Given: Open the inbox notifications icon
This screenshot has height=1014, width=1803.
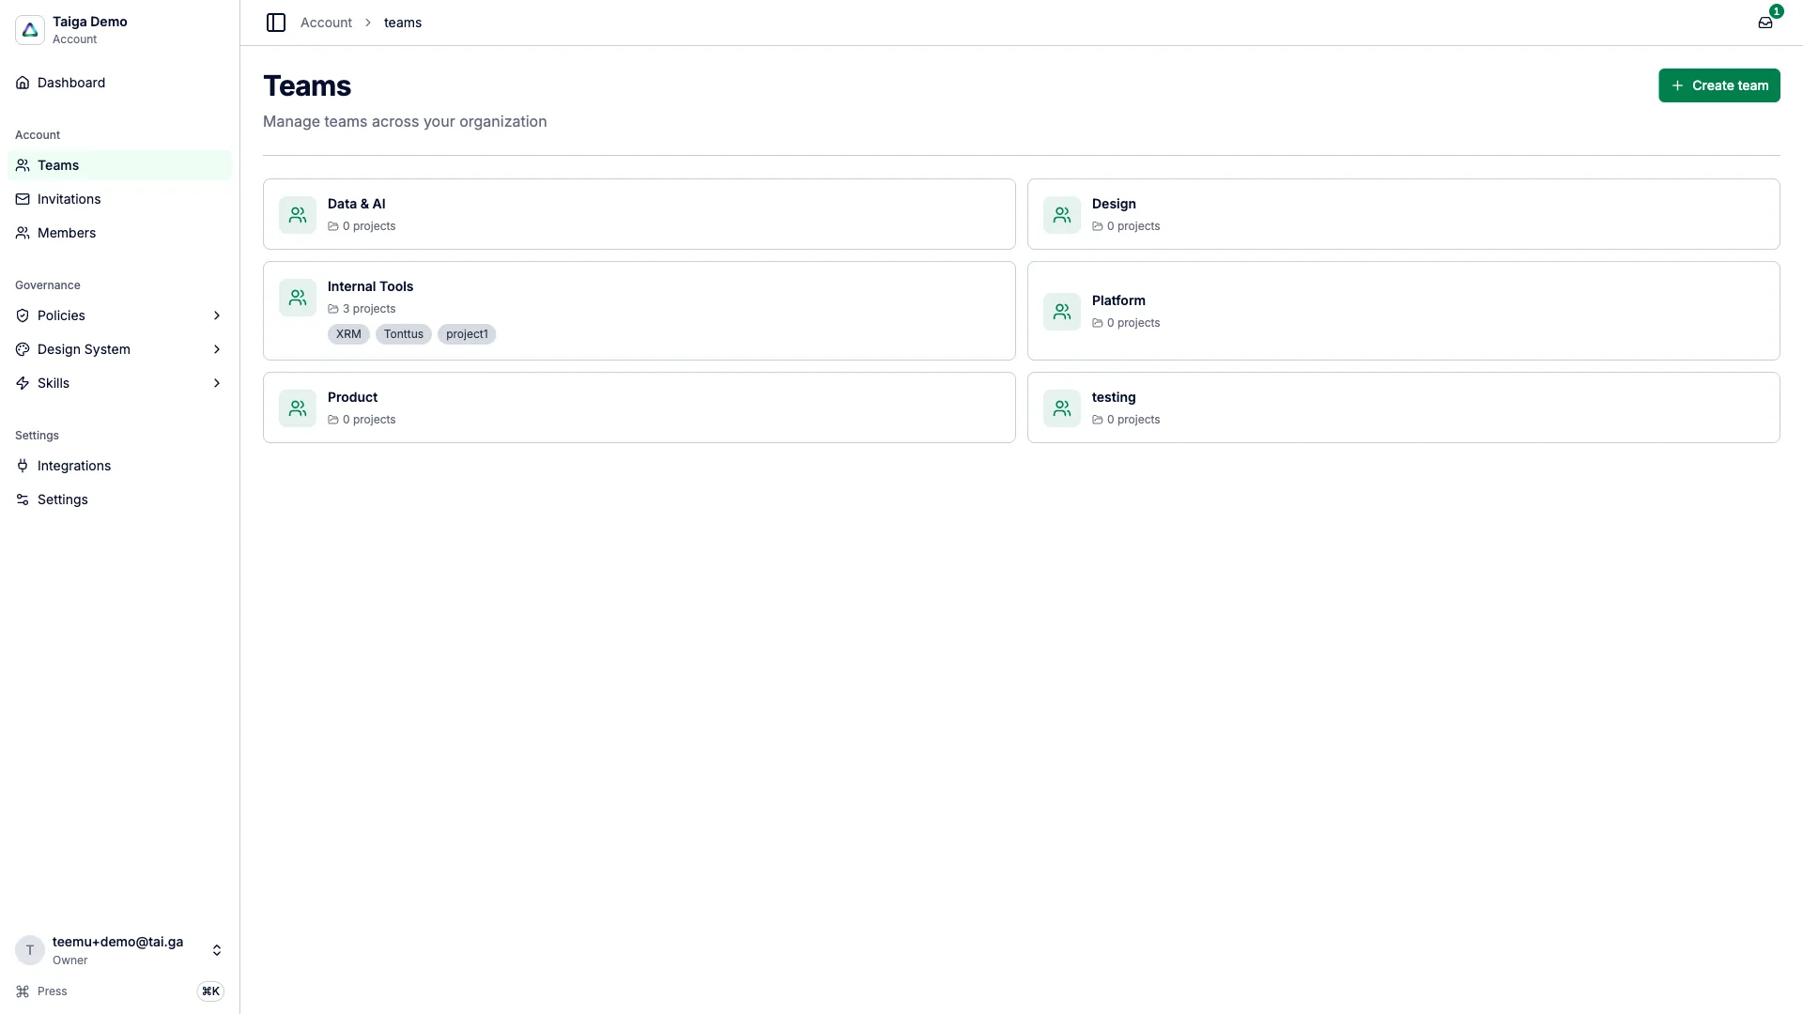Looking at the screenshot, I should [x=1765, y=23].
